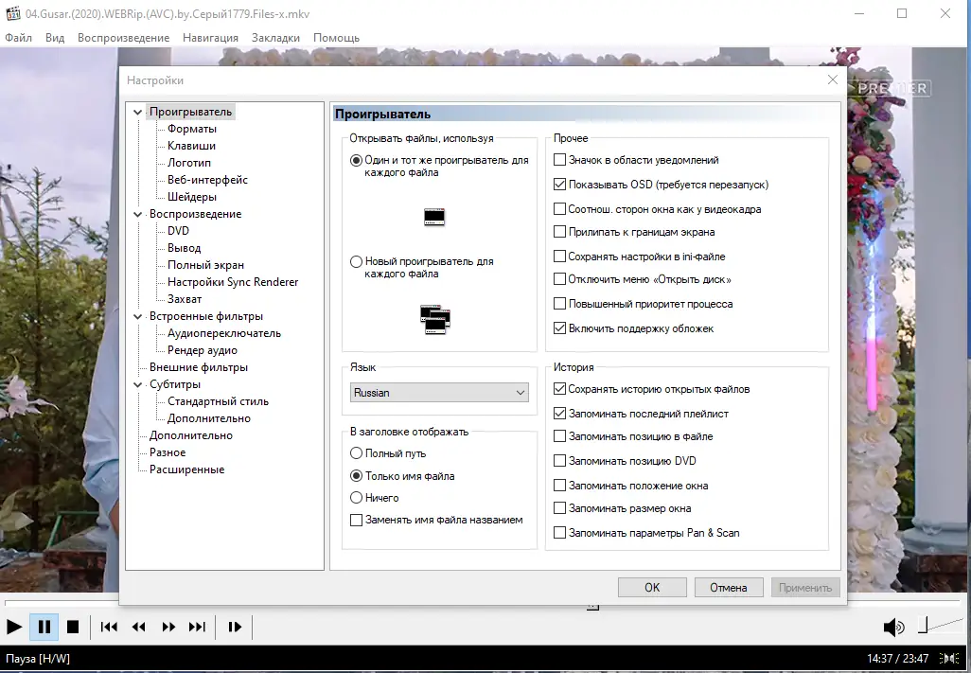
Task: Click the single player window icon
Action: (434, 218)
